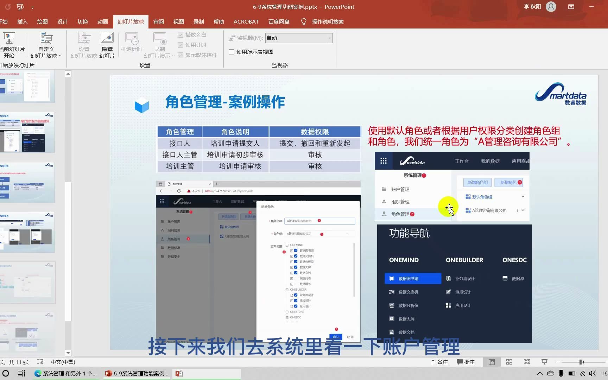Select the 案例分析 slide thumbnail with flowchart
This screenshot has width=608, height=380.
point(27,182)
